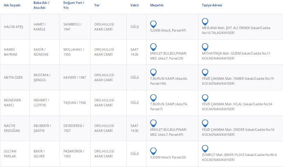
Task: Open cemetery location pin for Hamdi Bayram
Action: [153, 47]
